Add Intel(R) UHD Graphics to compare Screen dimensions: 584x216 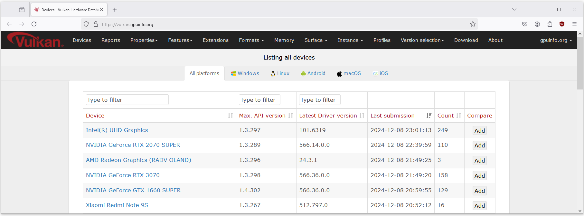tap(480, 131)
